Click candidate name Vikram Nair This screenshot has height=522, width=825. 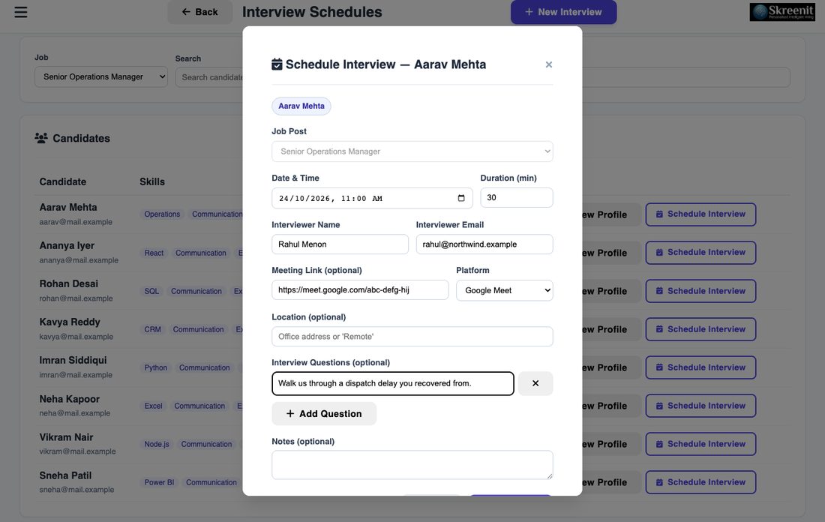[66, 437]
